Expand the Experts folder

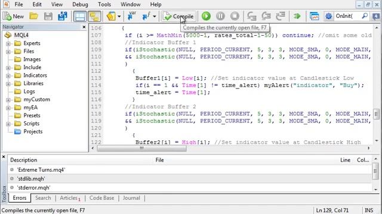point(8,43)
